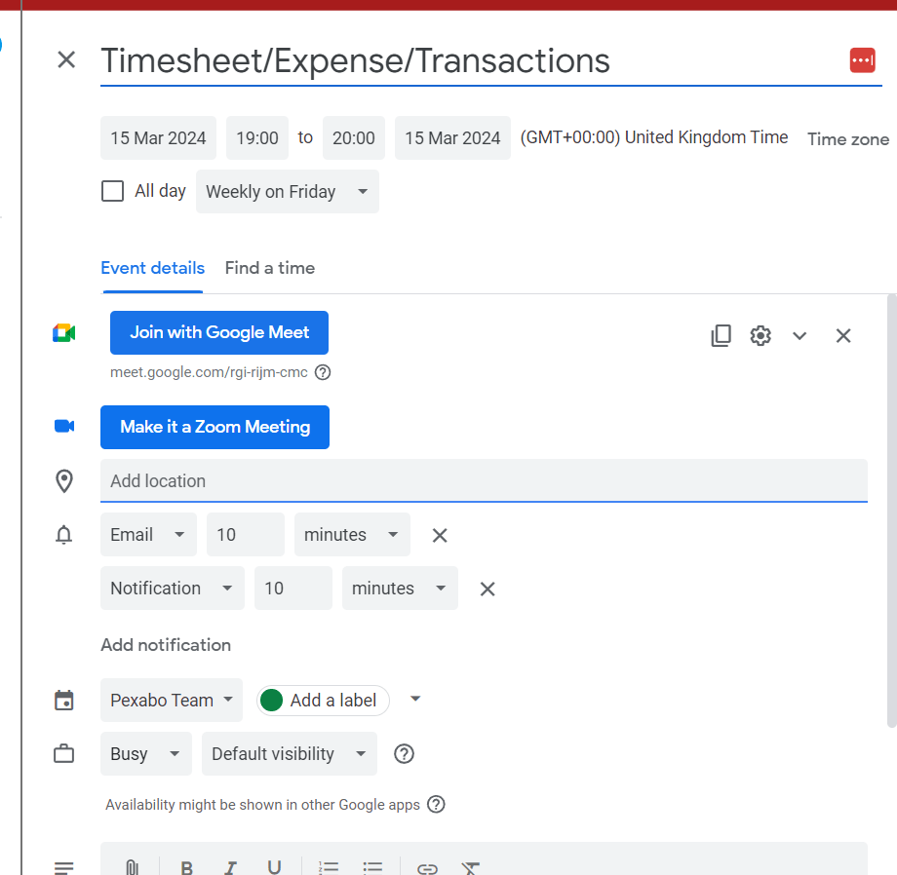Open Time zone settings
The height and width of the screenshot is (875, 897).
(x=848, y=139)
